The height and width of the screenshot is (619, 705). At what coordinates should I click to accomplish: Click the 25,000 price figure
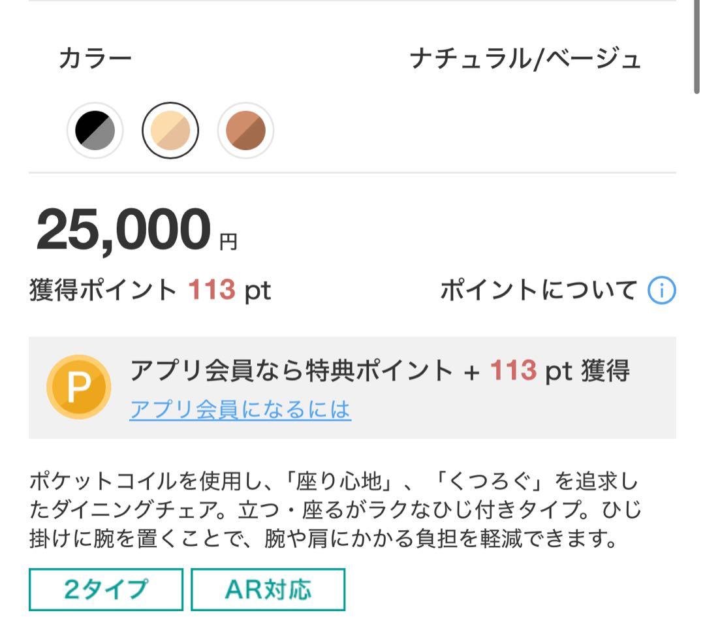123,230
